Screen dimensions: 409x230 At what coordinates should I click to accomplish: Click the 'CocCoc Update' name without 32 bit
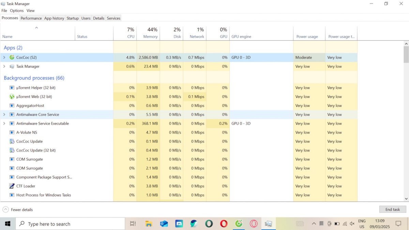click(29, 141)
